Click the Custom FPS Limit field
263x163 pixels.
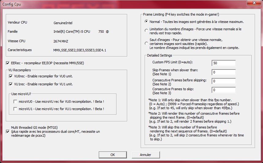(224, 63)
